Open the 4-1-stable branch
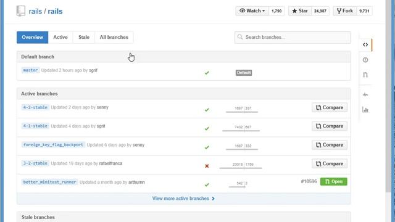The image size is (395, 222). [x=35, y=126]
